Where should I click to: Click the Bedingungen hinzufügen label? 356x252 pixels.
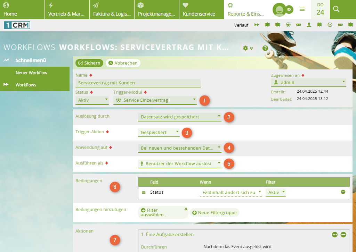pyautogui.click(x=101, y=210)
